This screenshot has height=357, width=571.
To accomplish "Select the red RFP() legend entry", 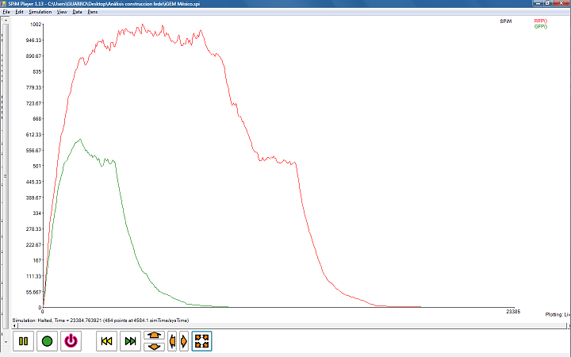I will [540, 21].
